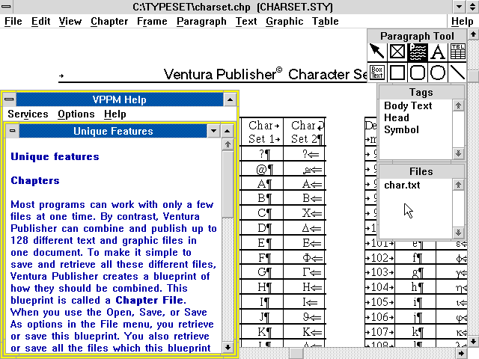This screenshot has width=479, height=359.
Task: Open the Edit menu
Action: tap(41, 22)
